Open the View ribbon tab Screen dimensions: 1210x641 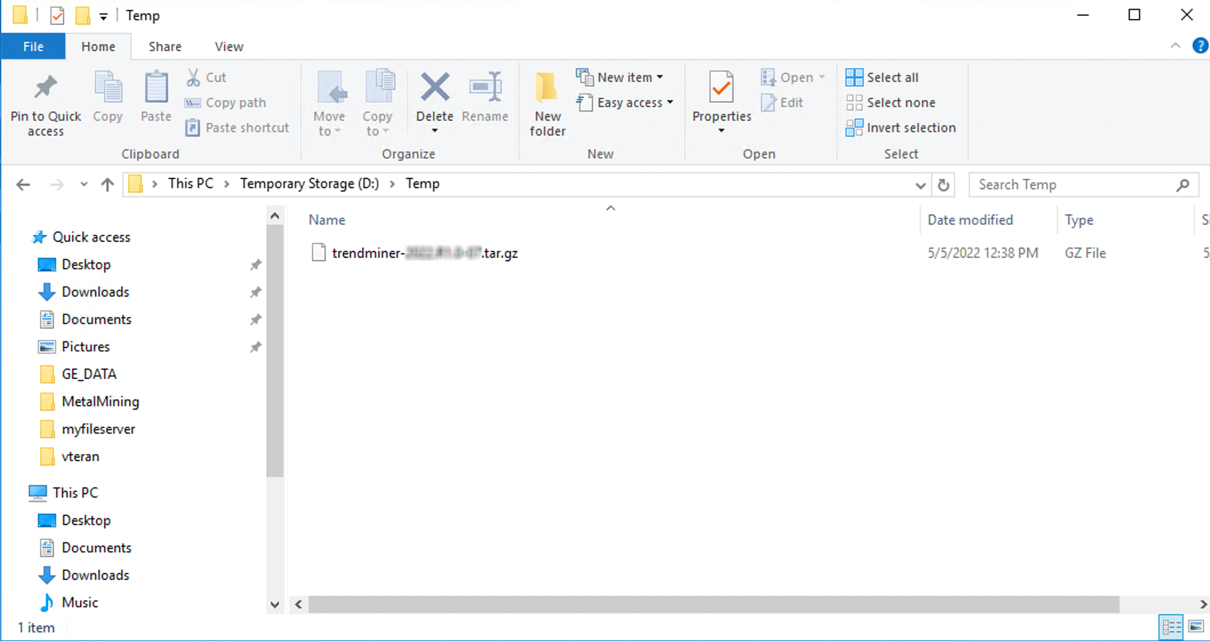(x=229, y=47)
